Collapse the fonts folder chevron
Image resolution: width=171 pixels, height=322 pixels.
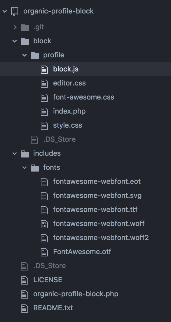tap(25, 167)
